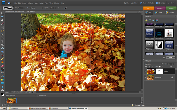Open the Enhance menu
The width and height of the screenshot is (177, 110).
(x=30, y=3)
